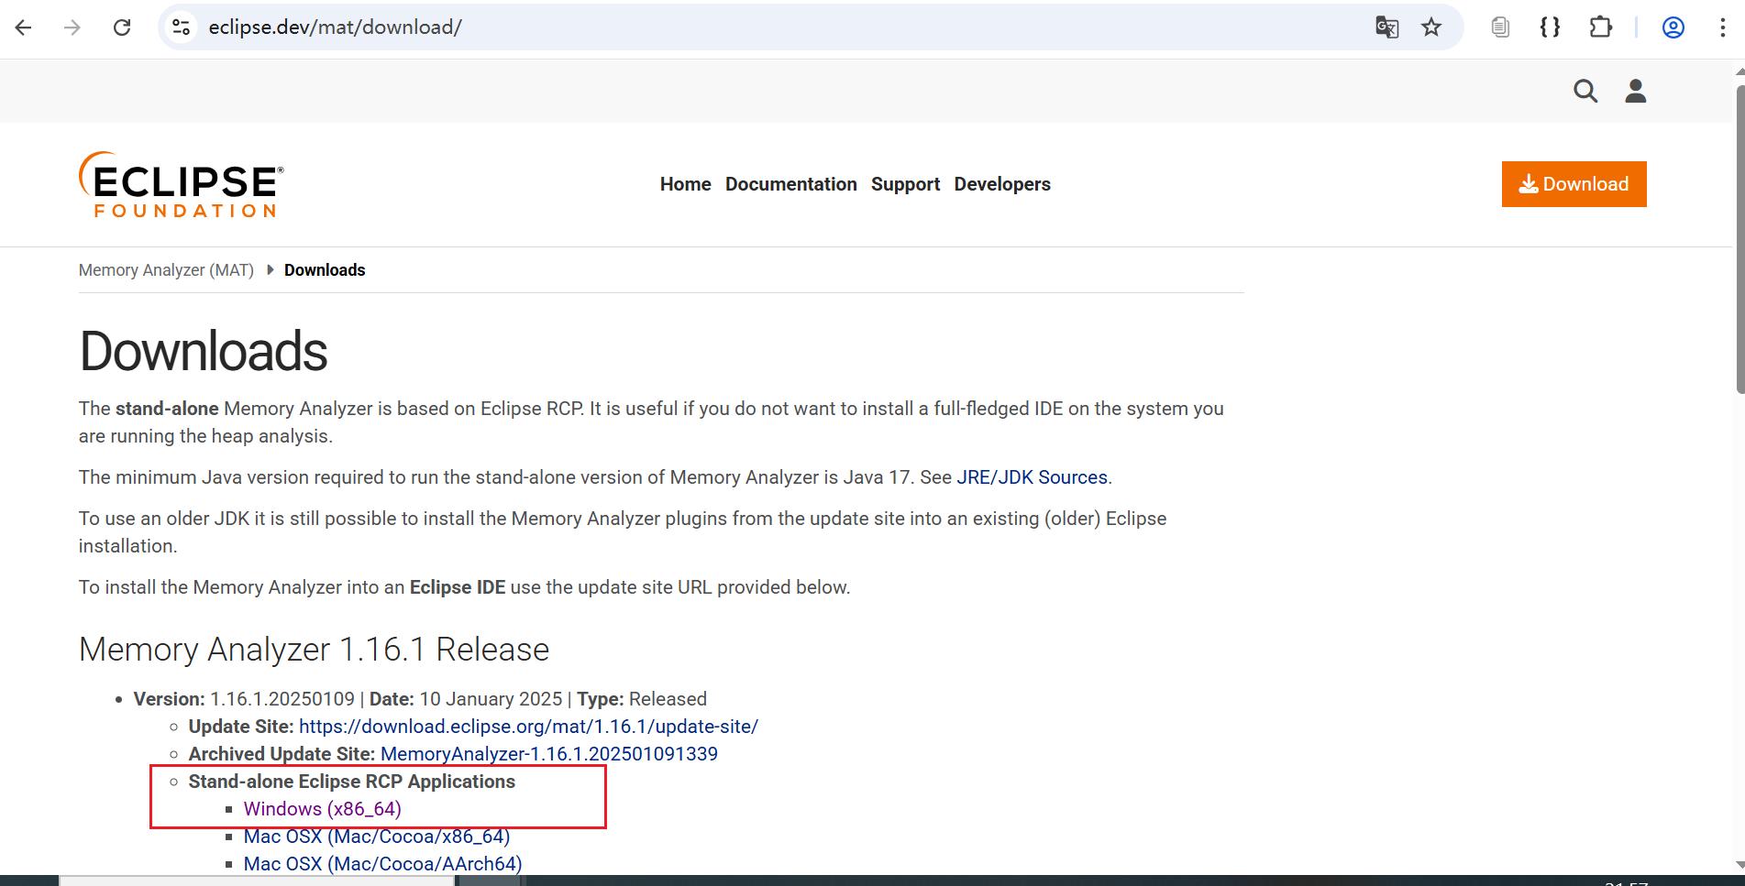
Task: Open the Chrome three-dot menu
Action: [1723, 27]
